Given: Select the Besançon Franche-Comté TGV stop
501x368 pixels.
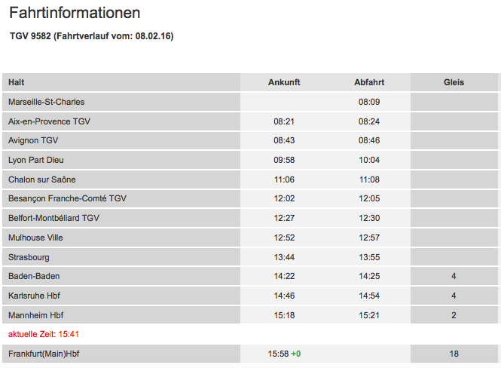Looking at the screenshot, I should pos(67,198).
